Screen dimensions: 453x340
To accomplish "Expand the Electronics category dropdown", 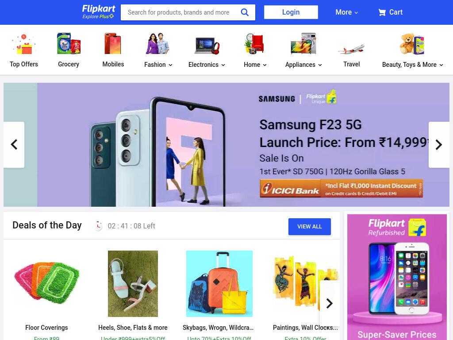I will 207,65.
